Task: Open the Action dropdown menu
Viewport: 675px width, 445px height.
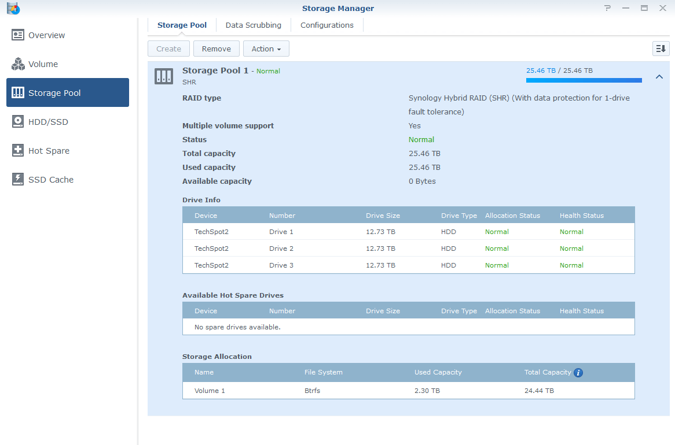Action: point(266,49)
